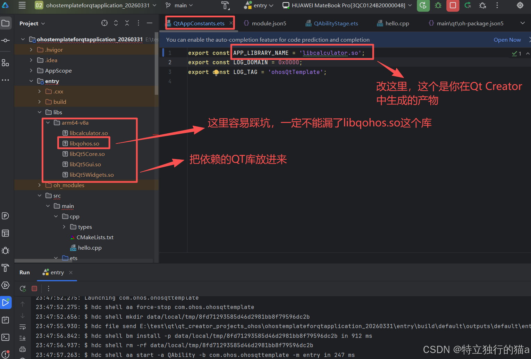Collapse the libs folder

40,112
